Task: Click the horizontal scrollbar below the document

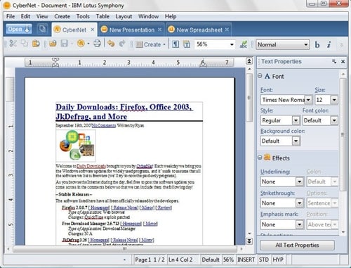Action: click(125, 249)
